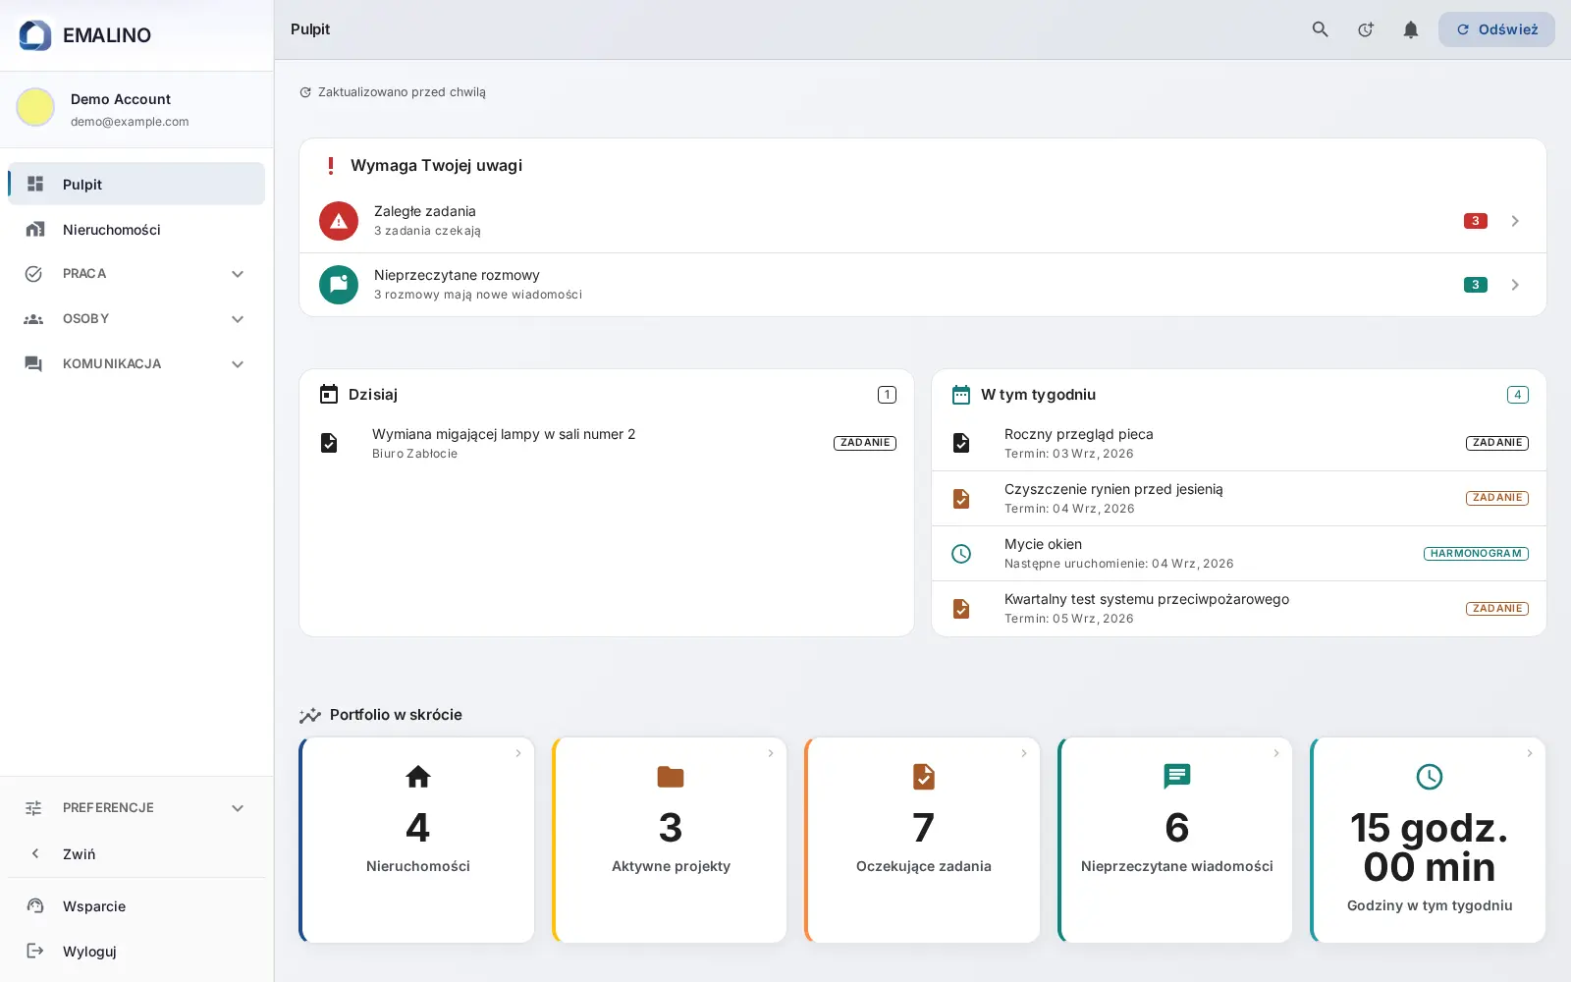
Task: Click folder icon on Aktywne projekty card
Action: click(671, 777)
